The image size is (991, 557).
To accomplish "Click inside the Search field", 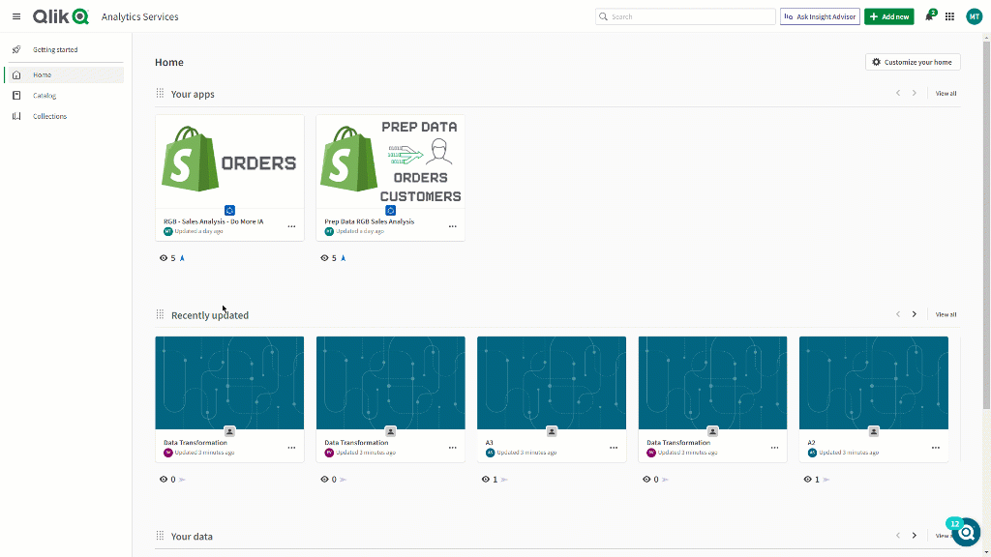I will [x=685, y=16].
